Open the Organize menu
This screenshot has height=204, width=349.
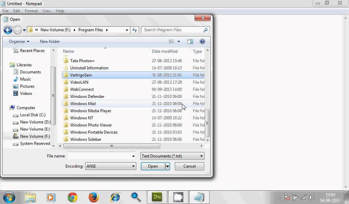(x=19, y=41)
